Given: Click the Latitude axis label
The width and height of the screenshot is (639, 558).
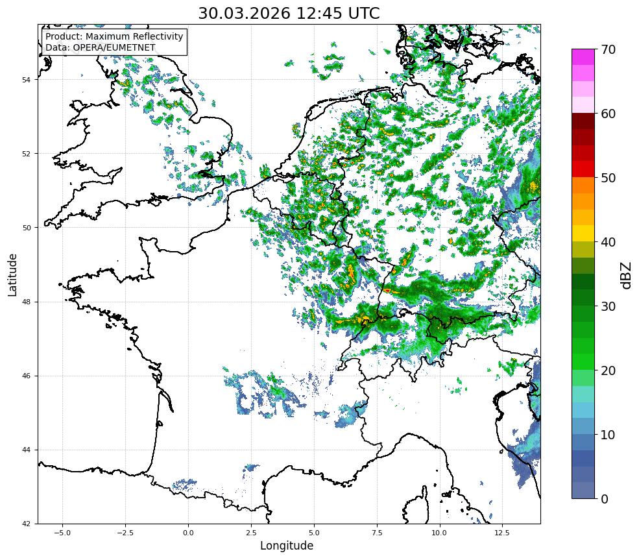Looking at the screenshot, I should pyautogui.click(x=12, y=274).
